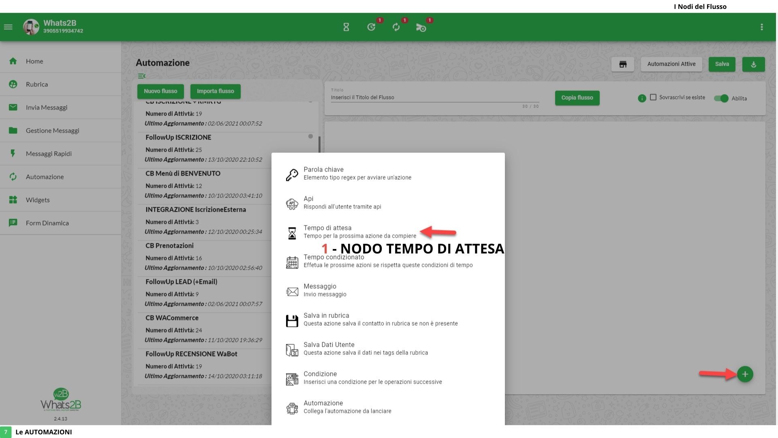Select Salva Dati Utente option

[388, 350]
